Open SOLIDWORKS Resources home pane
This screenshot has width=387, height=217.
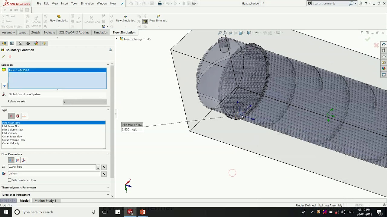pos(384,45)
